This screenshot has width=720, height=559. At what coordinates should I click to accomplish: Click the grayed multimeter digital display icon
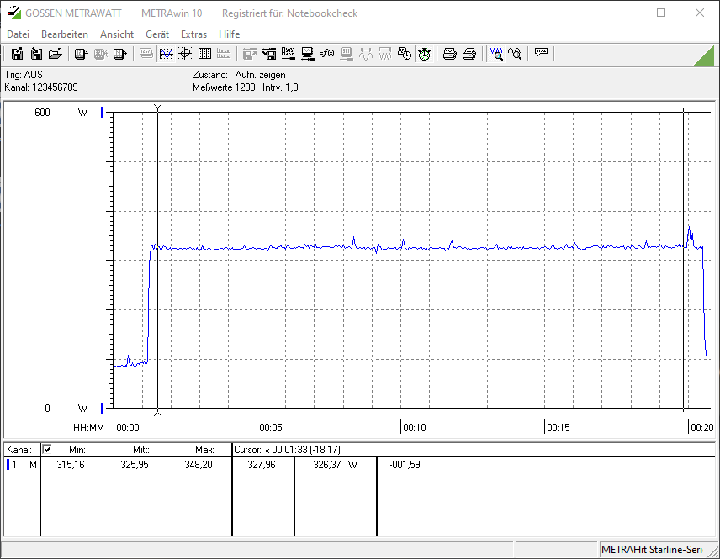[x=146, y=54]
